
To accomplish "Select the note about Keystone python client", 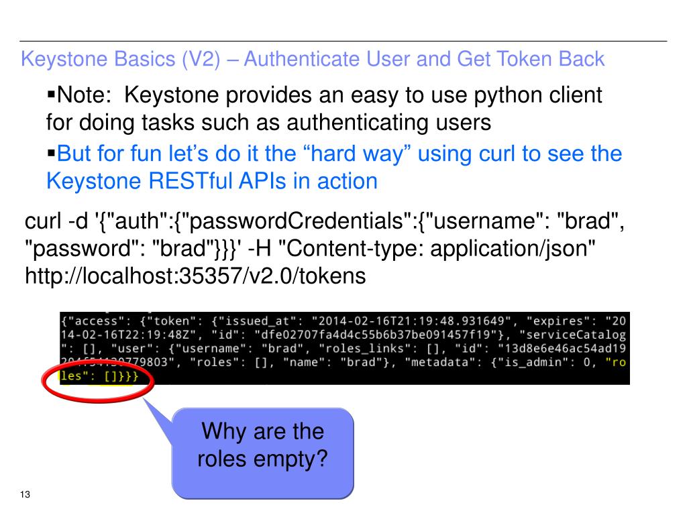I will click(324, 108).
